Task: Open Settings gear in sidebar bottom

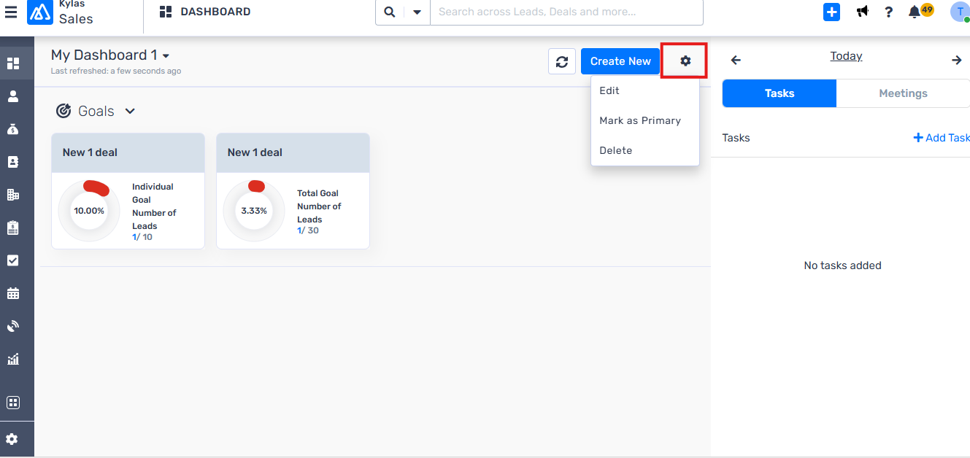Action: pos(12,439)
